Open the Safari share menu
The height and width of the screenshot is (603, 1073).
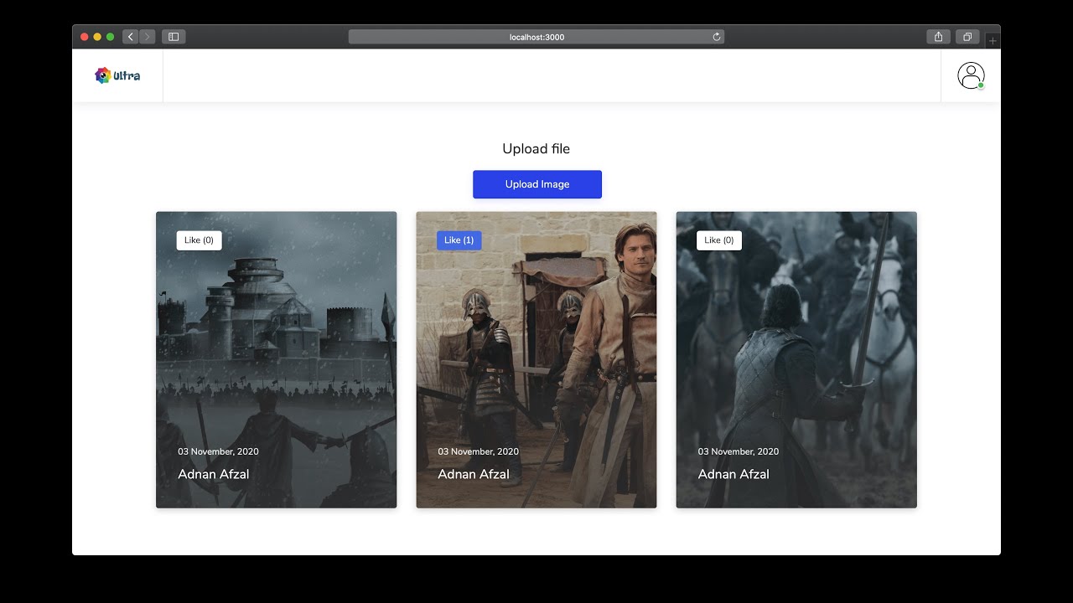938,37
